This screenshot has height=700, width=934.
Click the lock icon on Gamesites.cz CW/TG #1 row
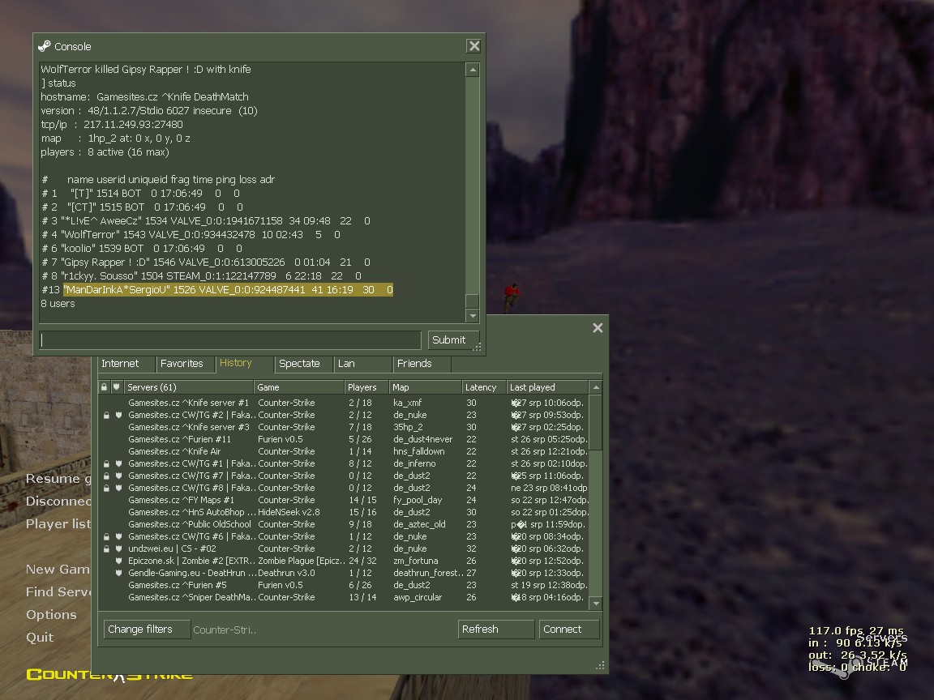(x=107, y=463)
